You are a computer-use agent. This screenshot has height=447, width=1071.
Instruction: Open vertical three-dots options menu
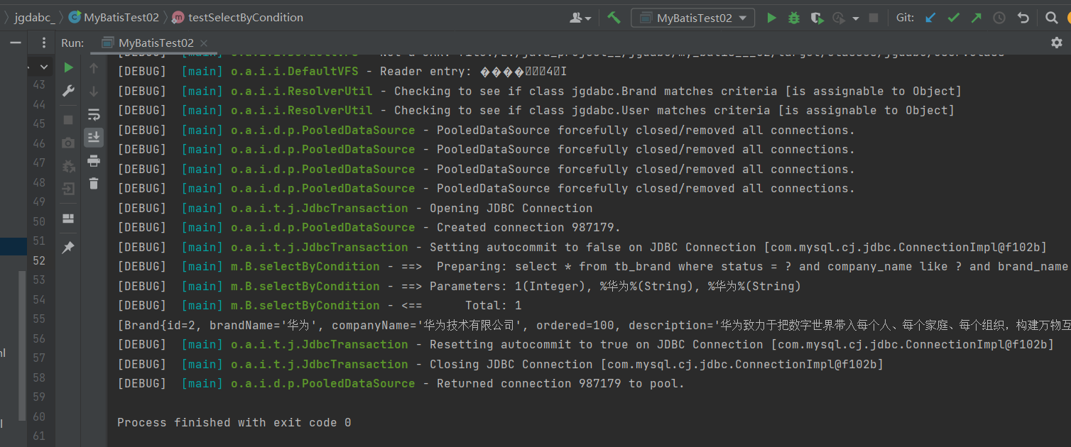(x=44, y=43)
